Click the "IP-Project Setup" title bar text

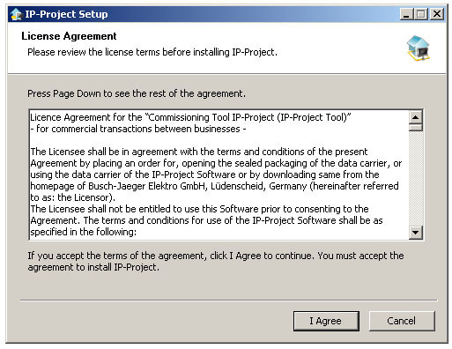(x=66, y=14)
